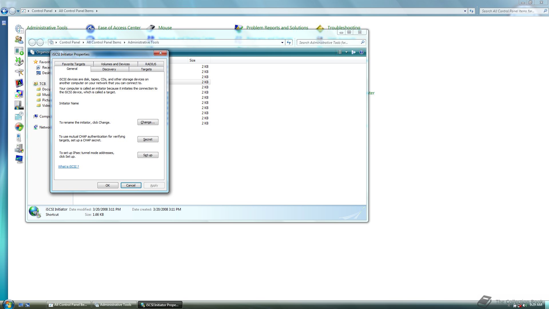Open Administrative Tools address bar history dropdown

282,42
